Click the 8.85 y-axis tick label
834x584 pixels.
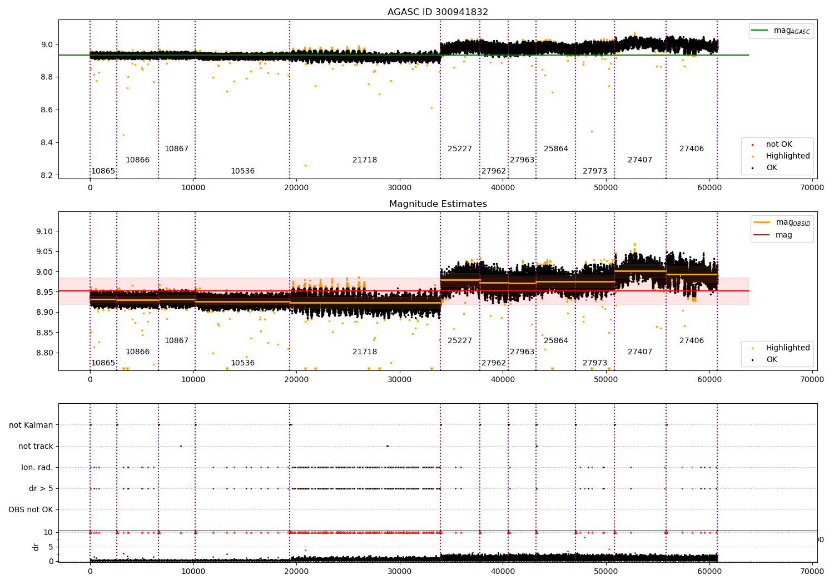coord(44,333)
